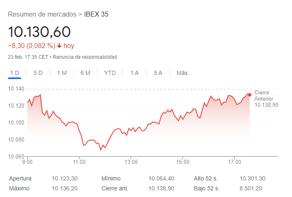This screenshot has height=197, width=292.
Task: Show the Máx. range tab
Action: pyautogui.click(x=183, y=73)
